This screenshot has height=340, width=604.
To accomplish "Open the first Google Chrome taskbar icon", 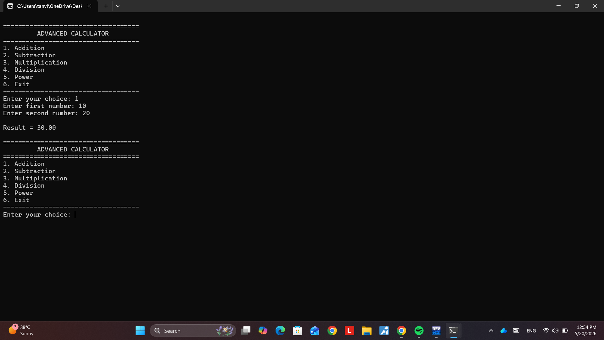I will [332, 331].
